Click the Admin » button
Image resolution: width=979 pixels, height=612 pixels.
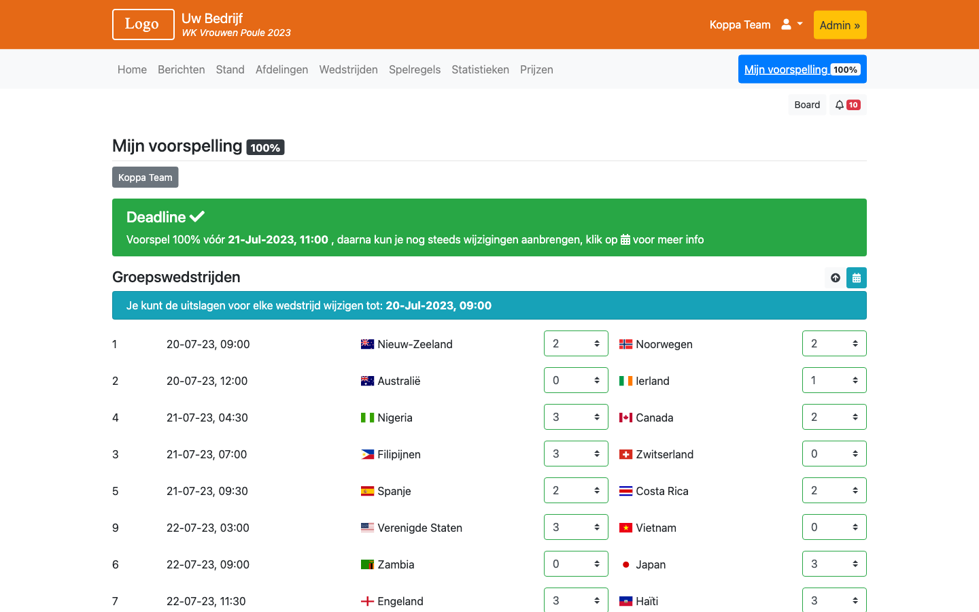coord(840,25)
